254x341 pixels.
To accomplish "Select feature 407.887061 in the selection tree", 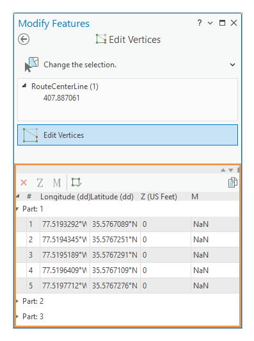I will coord(61,98).
